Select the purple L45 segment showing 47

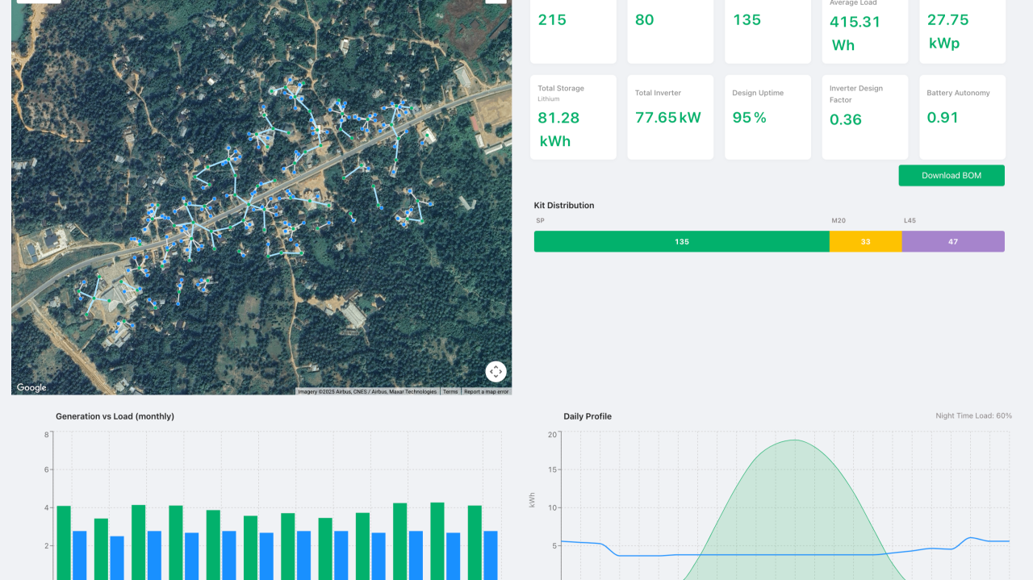point(952,242)
